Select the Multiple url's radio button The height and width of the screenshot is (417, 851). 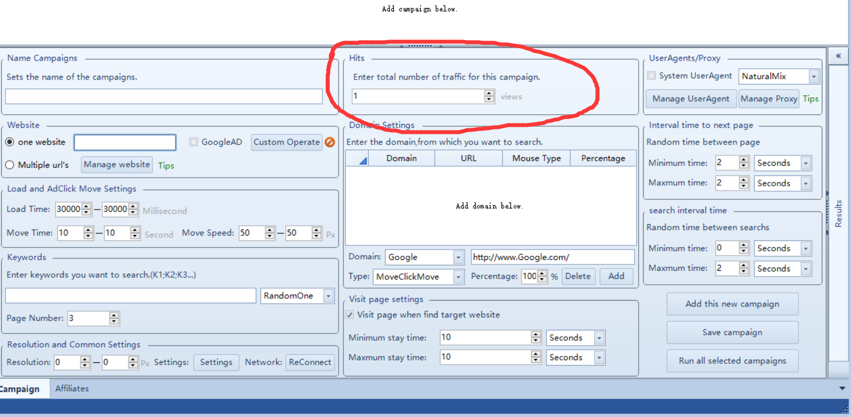10,165
